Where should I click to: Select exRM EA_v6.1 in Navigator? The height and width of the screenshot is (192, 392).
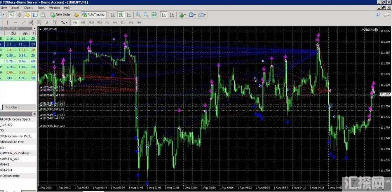[10, 159]
